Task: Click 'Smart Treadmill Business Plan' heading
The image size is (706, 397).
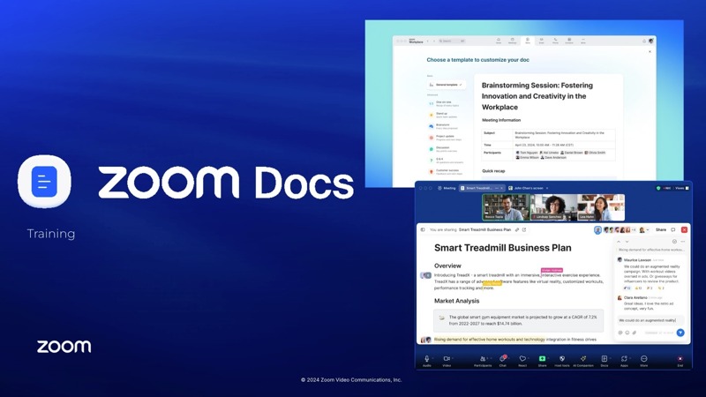Action: 502,248
